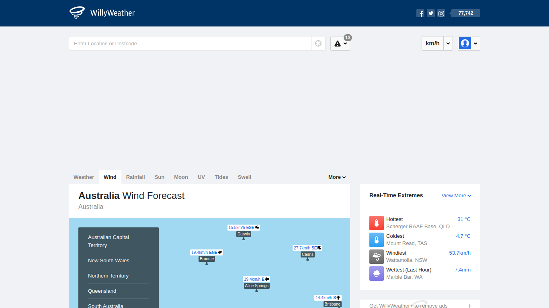The image size is (549, 308).
Task: Click the Alice Springs 19.4km/h E wind reading
Action: (x=256, y=279)
